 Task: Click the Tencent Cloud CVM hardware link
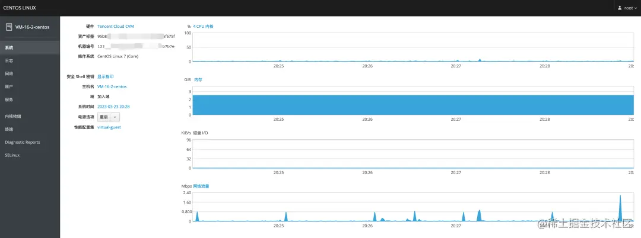click(116, 27)
